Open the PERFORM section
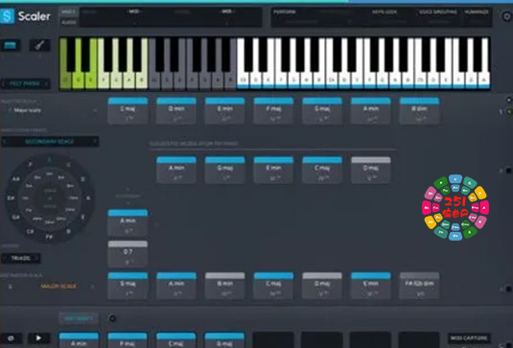 (285, 12)
